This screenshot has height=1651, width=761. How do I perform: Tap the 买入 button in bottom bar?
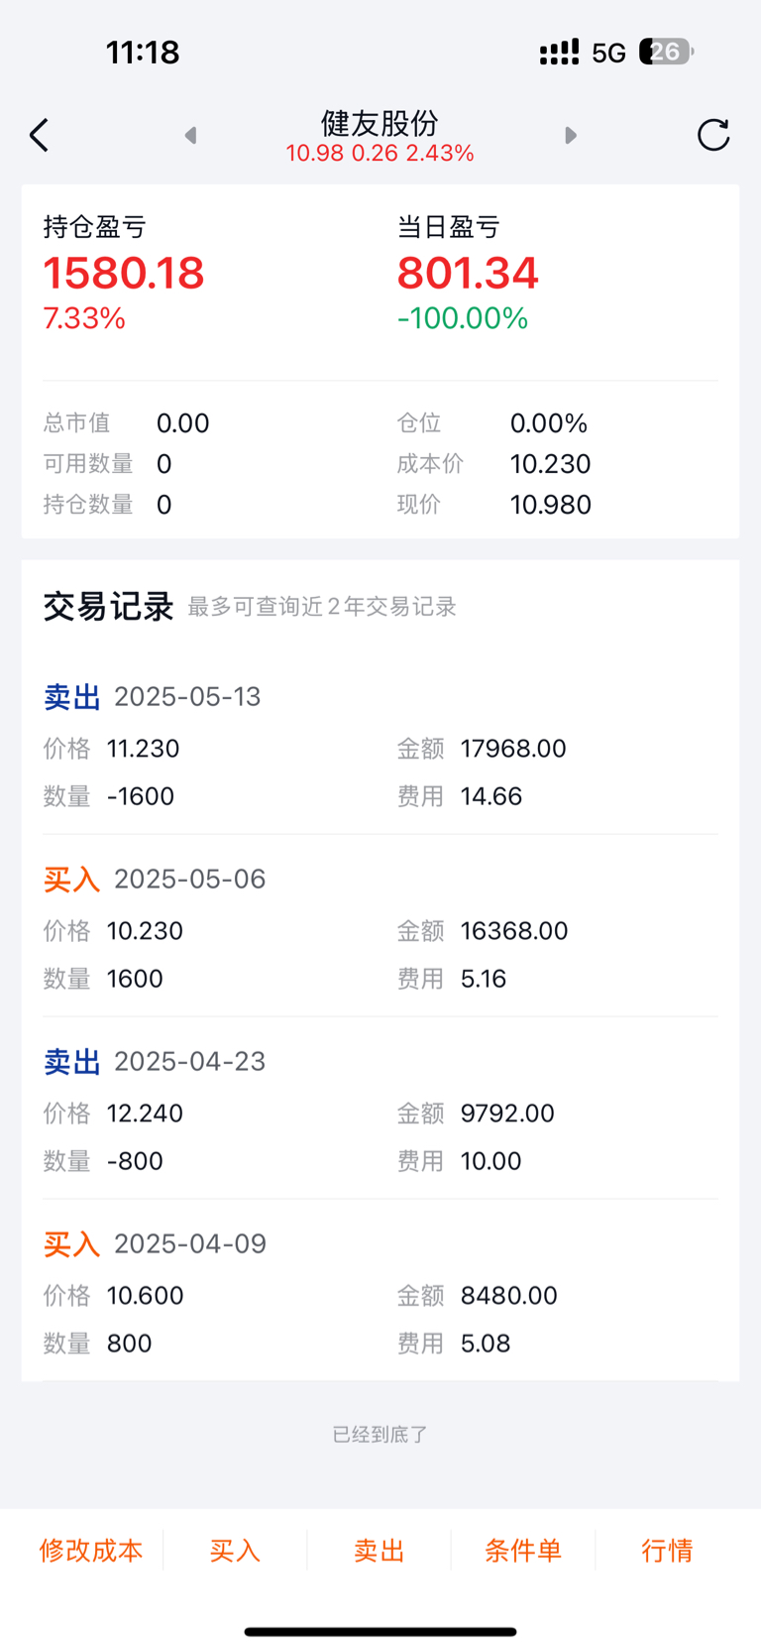tap(235, 1550)
